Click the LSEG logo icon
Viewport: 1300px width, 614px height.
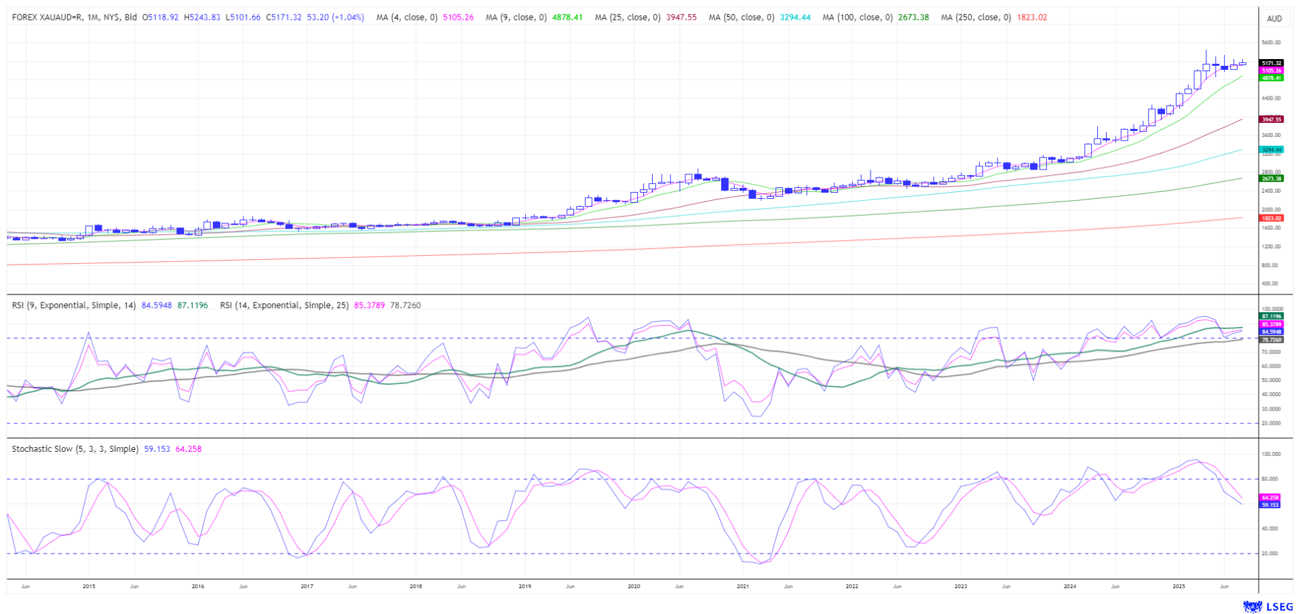(1252, 607)
